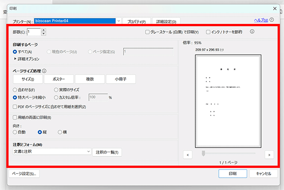
Task: Select 特大ページを縮小 radio option
Action: tap(15, 98)
